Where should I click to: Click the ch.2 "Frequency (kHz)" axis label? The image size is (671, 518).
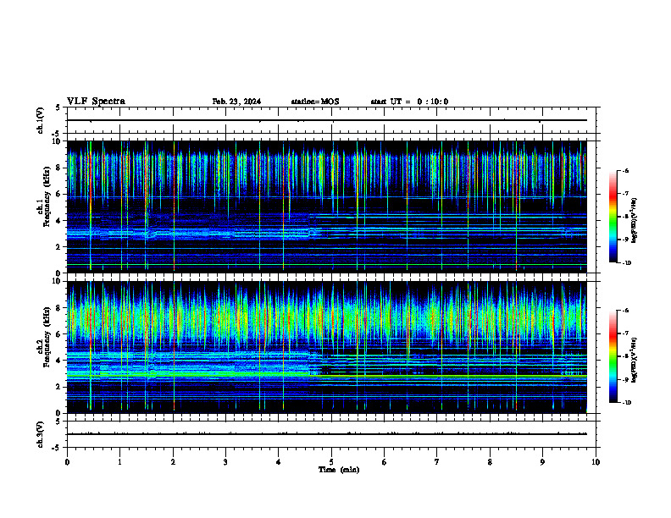coord(47,337)
